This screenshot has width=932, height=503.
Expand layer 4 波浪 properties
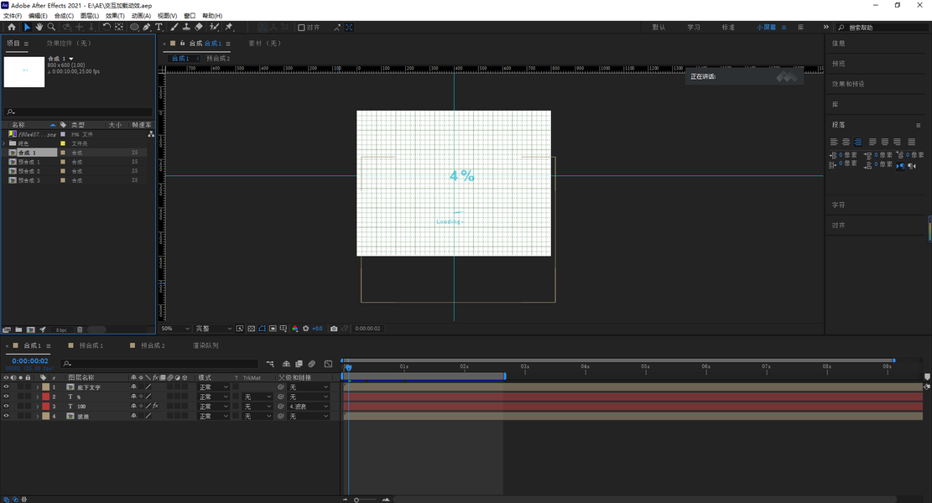(x=38, y=417)
